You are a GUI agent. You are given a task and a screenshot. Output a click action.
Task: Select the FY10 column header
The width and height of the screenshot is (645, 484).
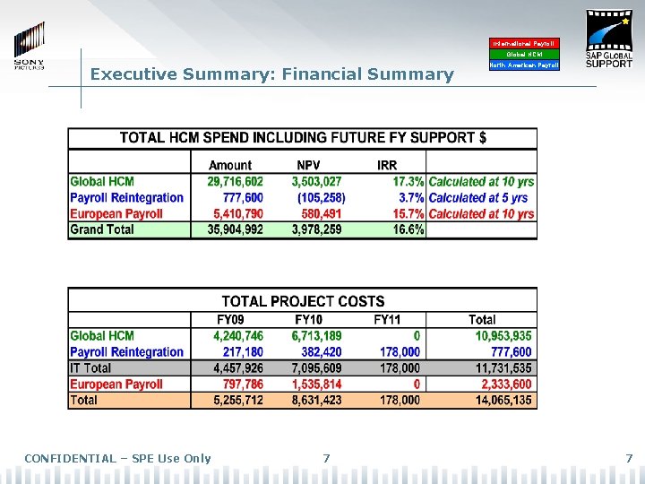pyautogui.click(x=308, y=320)
